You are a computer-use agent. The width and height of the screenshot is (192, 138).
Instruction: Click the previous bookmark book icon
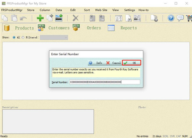[x=92, y=18]
